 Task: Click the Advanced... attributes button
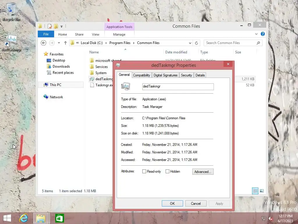coord(203,171)
